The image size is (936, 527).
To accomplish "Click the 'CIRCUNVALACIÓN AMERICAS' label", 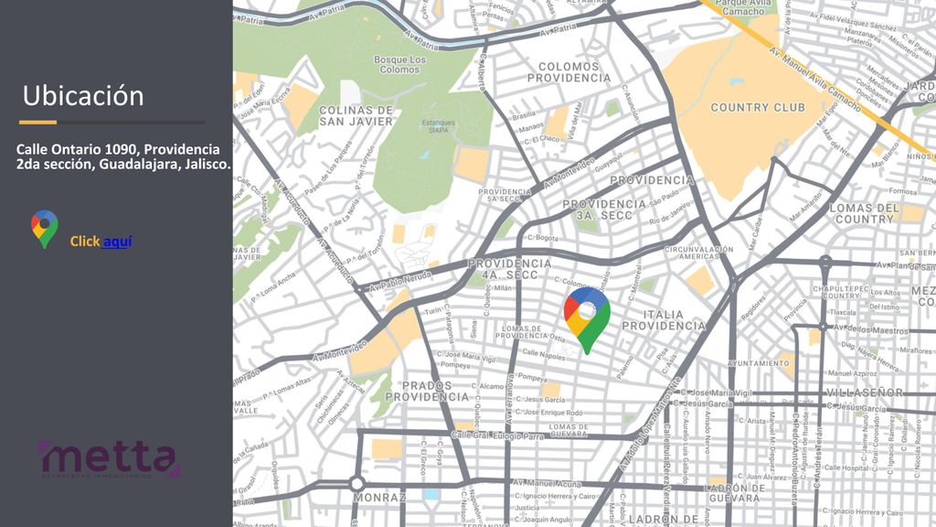I will click(699, 253).
